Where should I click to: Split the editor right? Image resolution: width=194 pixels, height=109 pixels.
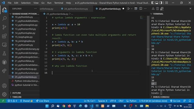141,9
